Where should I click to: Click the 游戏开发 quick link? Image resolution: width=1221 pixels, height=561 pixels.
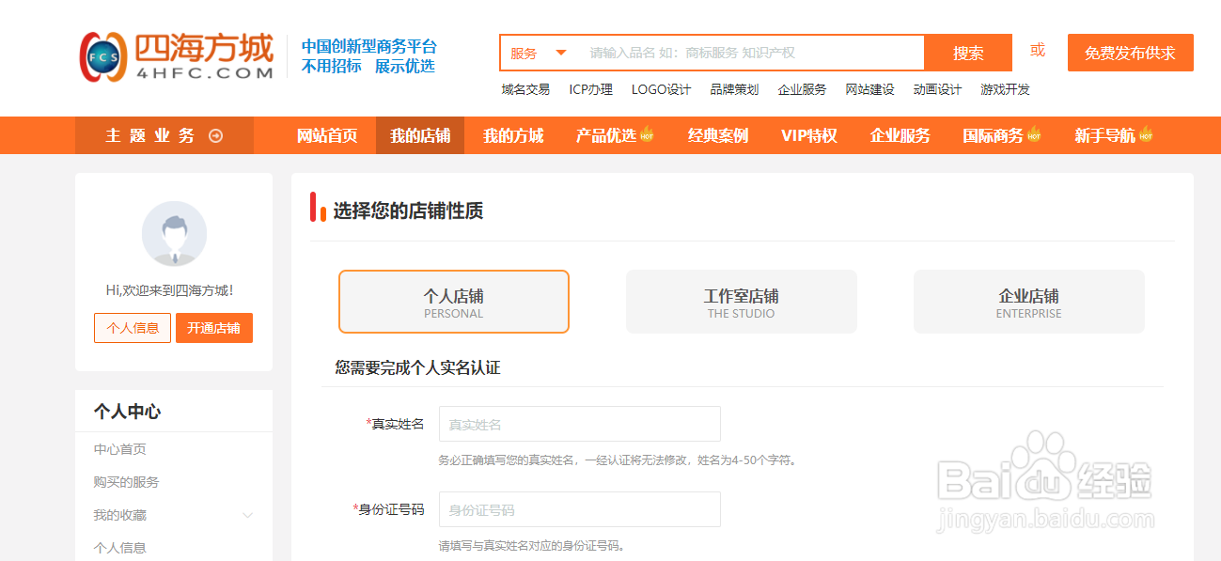[1005, 89]
